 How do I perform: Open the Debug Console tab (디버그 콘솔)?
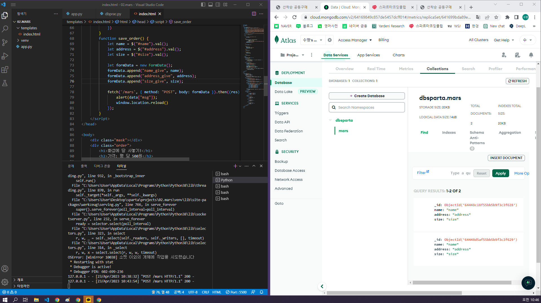[102, 166]
